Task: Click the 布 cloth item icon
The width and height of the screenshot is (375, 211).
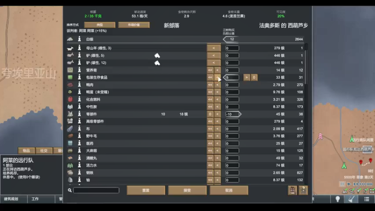Action: [x=70, y=128]
